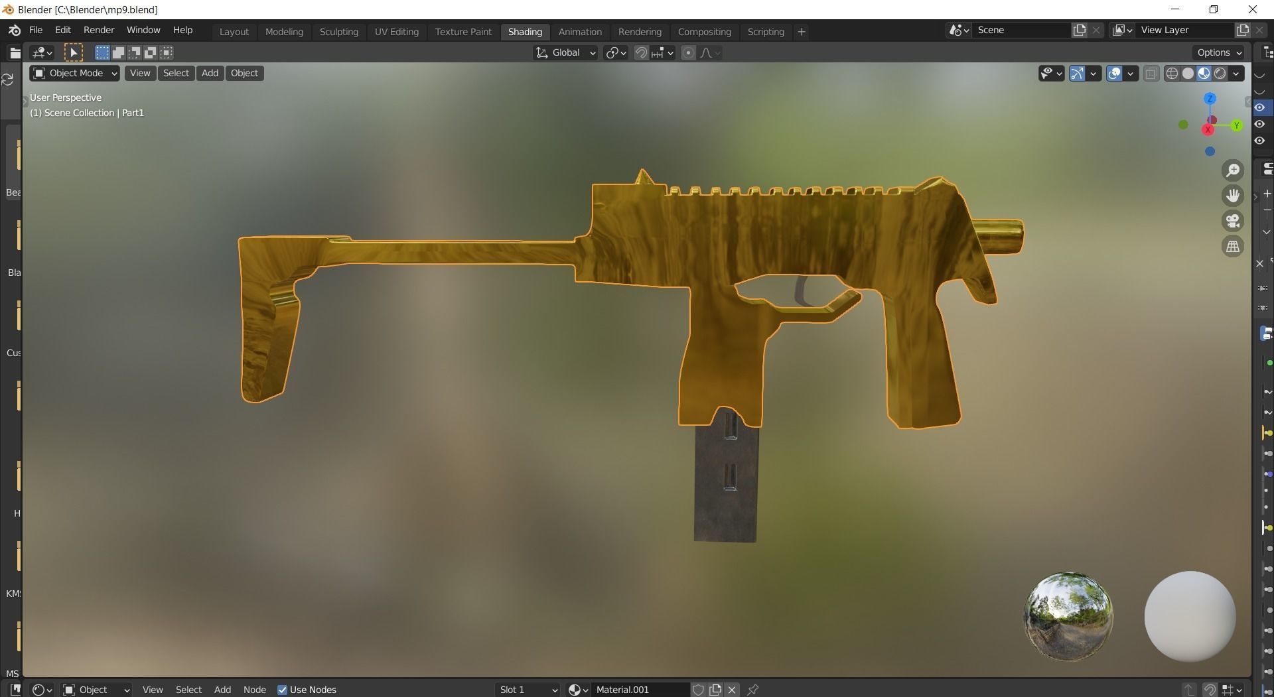Click the fake user shield on Material.001
Image resolution: width=1274 pixels, height=697 pixels.
pos(697,690)
